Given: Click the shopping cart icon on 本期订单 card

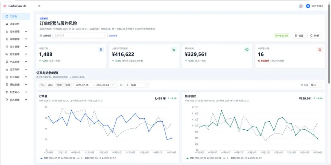Looking at the screenshot, I should tap(101, 49).
